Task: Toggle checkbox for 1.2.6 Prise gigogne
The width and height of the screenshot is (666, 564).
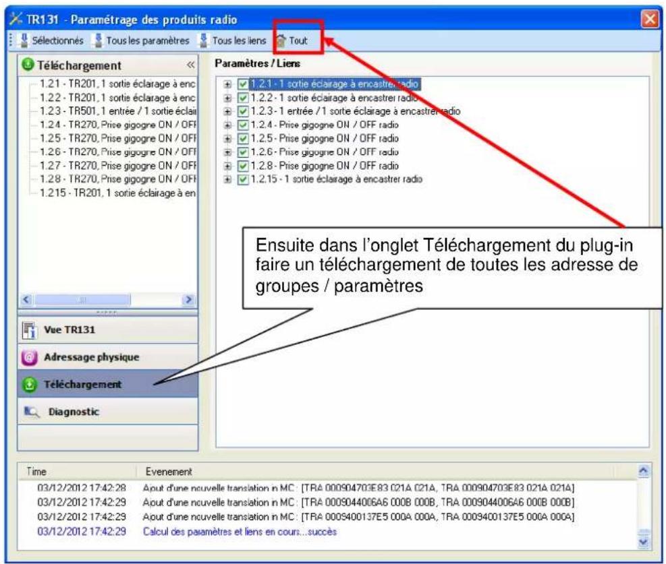Action: [242, 152]
